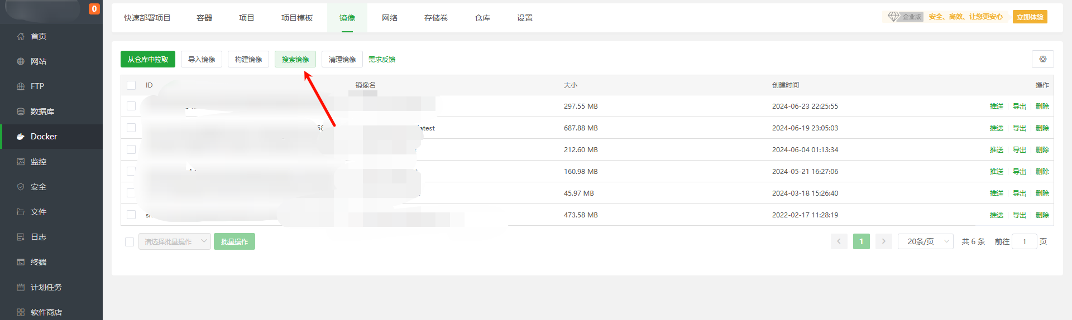Click the 从仓库中拉取 button

tap(148, 59)
